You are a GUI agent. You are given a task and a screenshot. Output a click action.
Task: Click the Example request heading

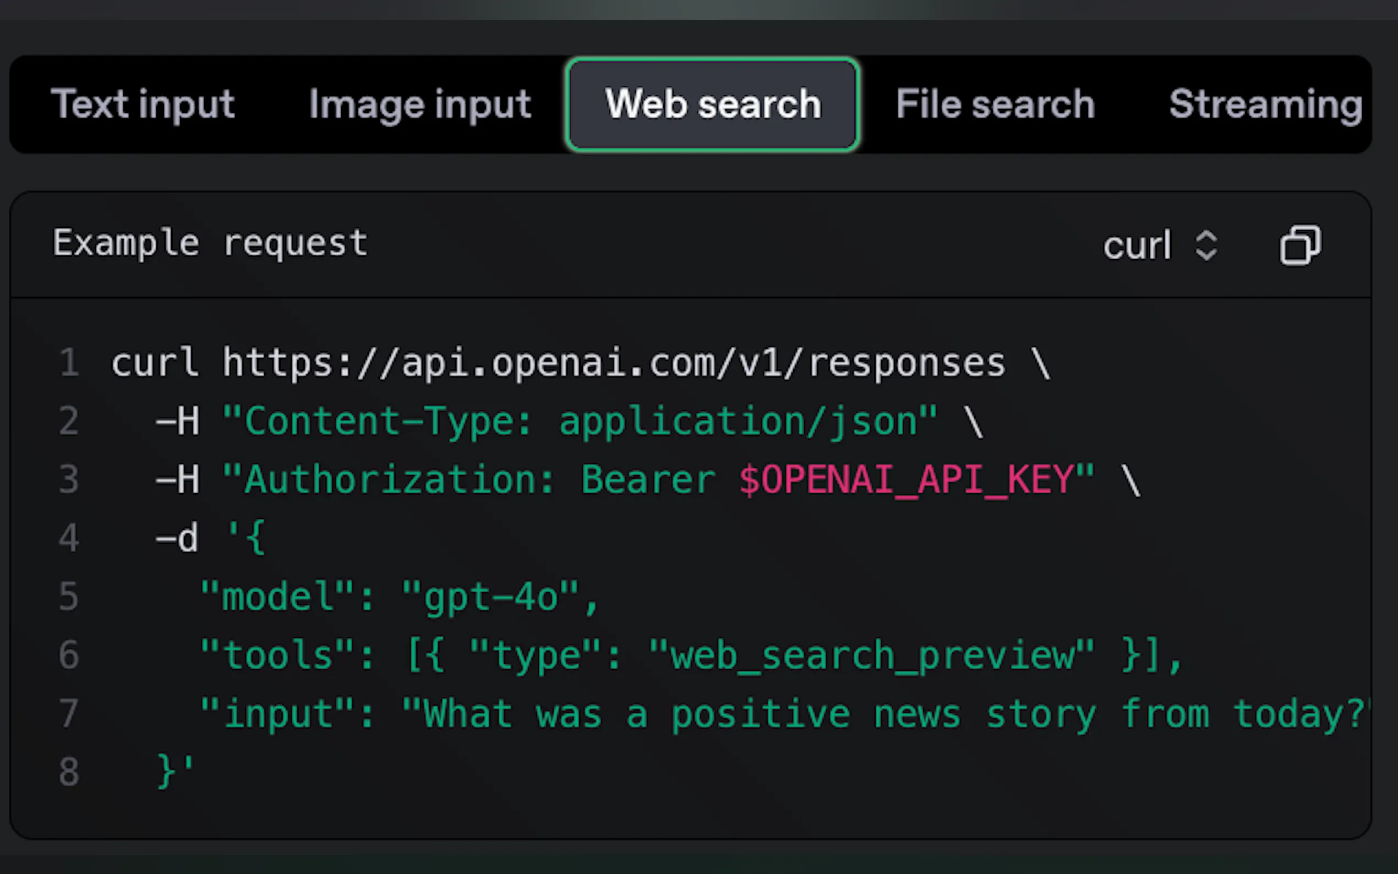(210, 243)
